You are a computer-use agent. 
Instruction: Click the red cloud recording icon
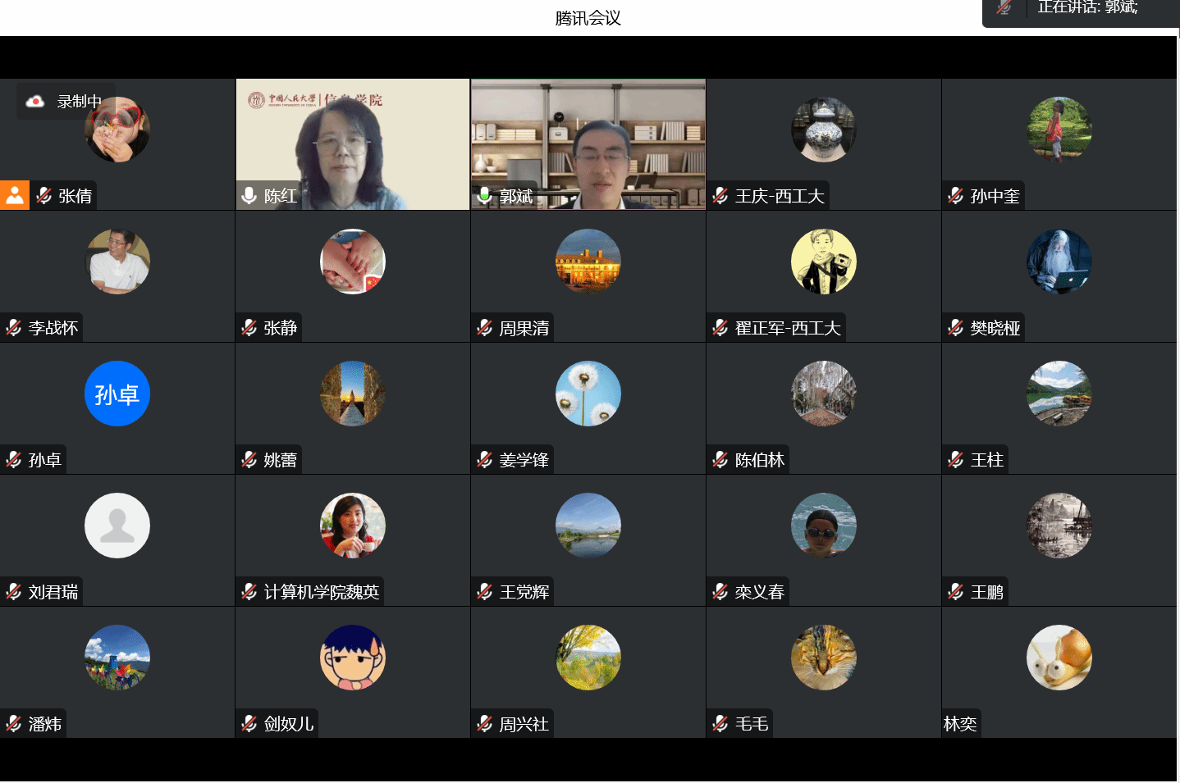point(35,102)
